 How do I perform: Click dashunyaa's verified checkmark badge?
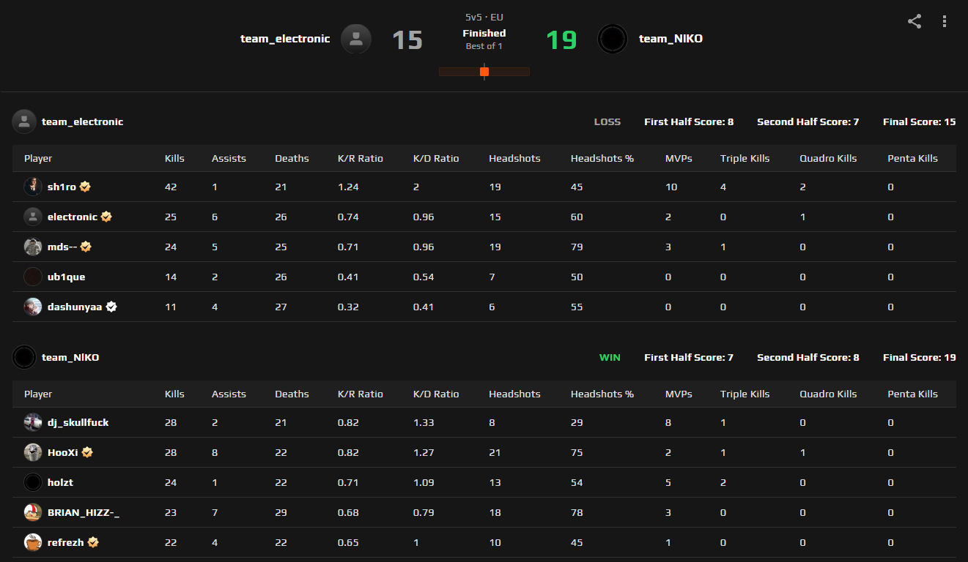[111, 307]
